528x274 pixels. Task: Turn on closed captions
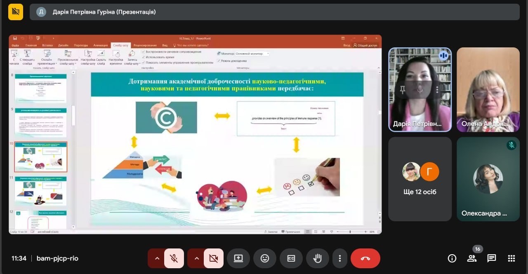tap(291, 258)
